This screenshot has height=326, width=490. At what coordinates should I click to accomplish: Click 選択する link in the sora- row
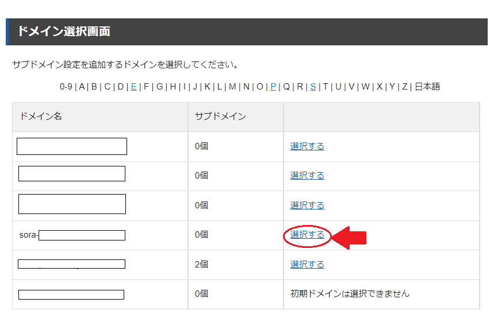(x=307, y=235)
